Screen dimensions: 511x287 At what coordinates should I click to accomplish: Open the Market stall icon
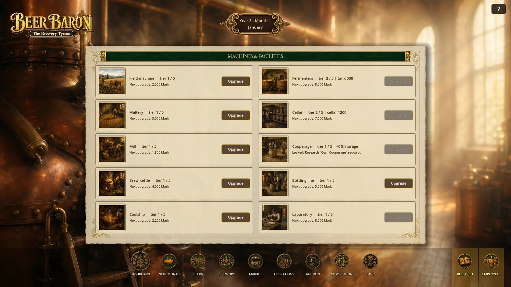click(255, 261)
